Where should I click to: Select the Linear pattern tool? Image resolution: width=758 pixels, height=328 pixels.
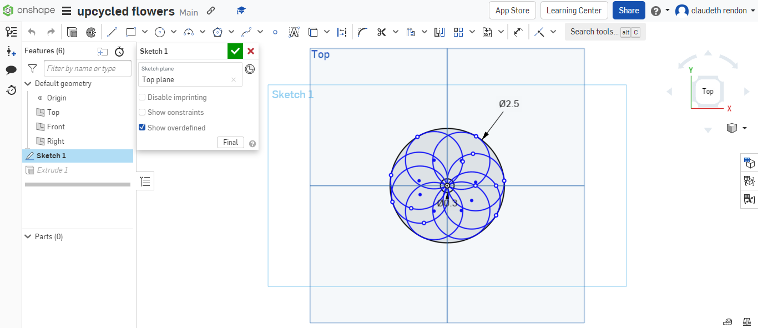pyautogui.click(x=458, y=32)
